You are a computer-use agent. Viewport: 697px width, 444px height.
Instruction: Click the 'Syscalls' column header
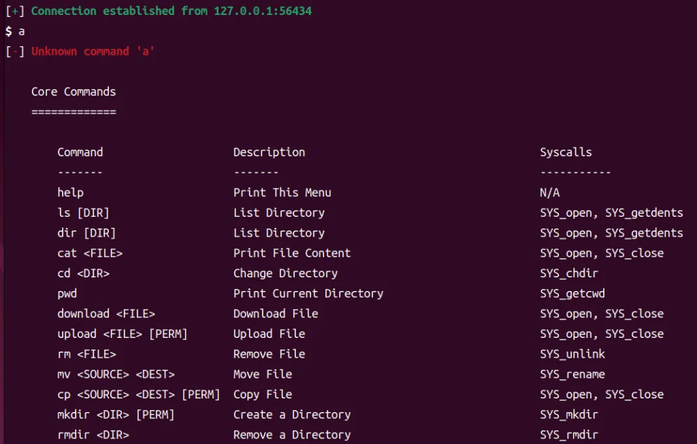566,152
